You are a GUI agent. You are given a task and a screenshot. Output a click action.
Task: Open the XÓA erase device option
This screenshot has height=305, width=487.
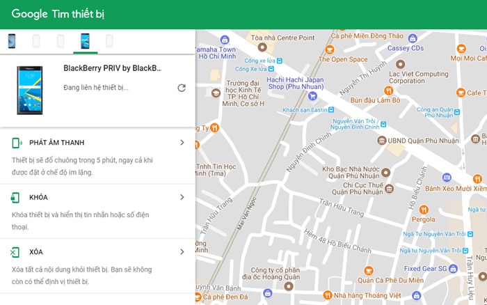pyautogui.click(x=97, y=266)
